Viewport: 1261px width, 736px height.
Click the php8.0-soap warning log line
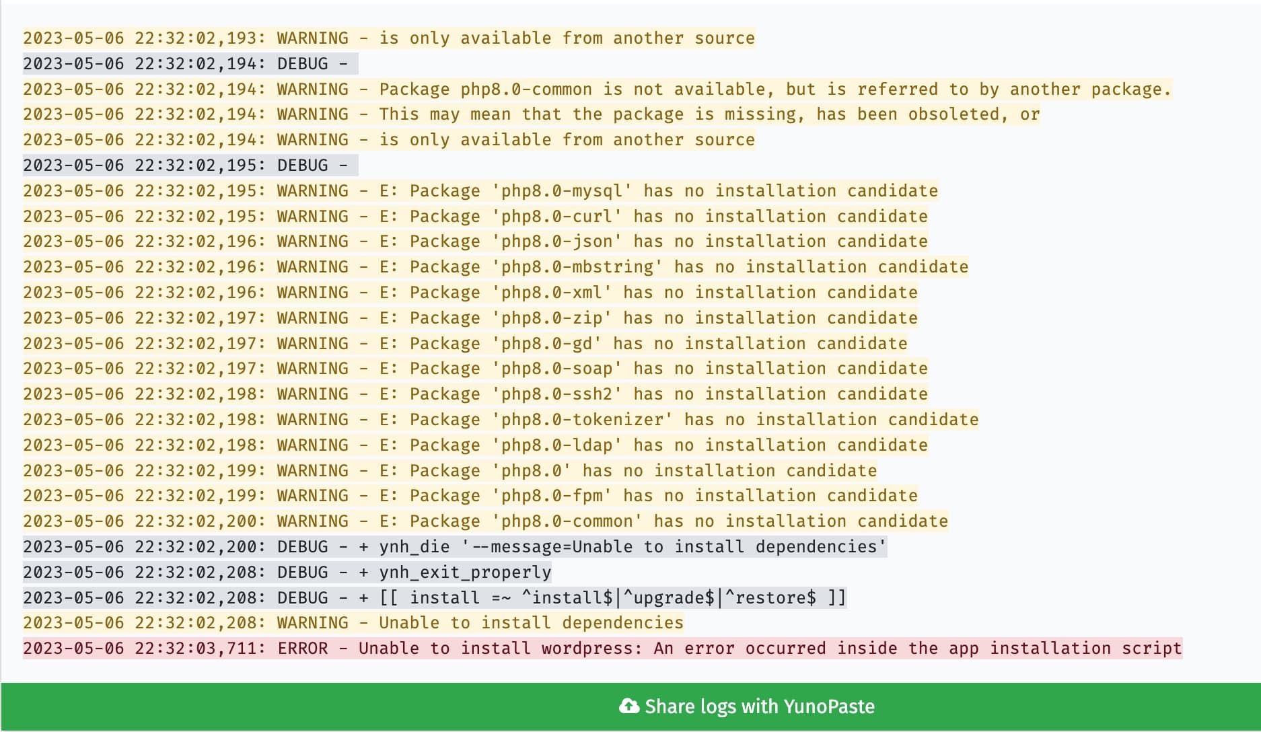[475, 369]
